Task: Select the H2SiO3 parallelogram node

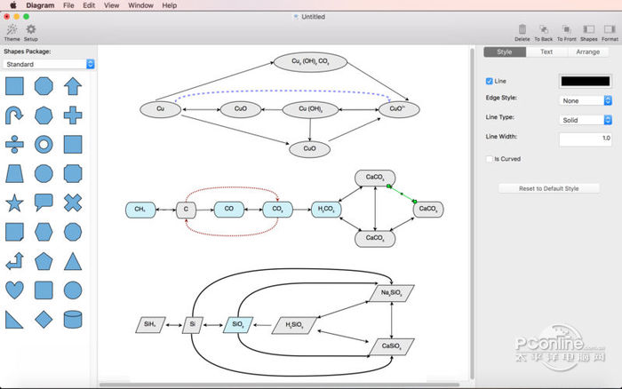Action: pos(294,325)
